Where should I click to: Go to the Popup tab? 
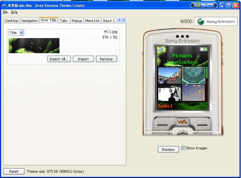point(77,21)
